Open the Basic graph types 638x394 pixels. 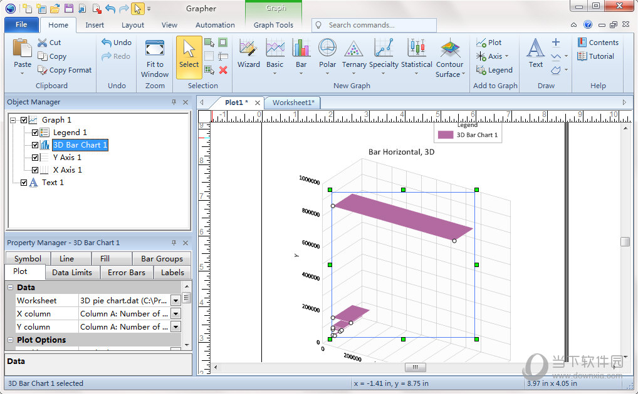(x=275, y=56)
